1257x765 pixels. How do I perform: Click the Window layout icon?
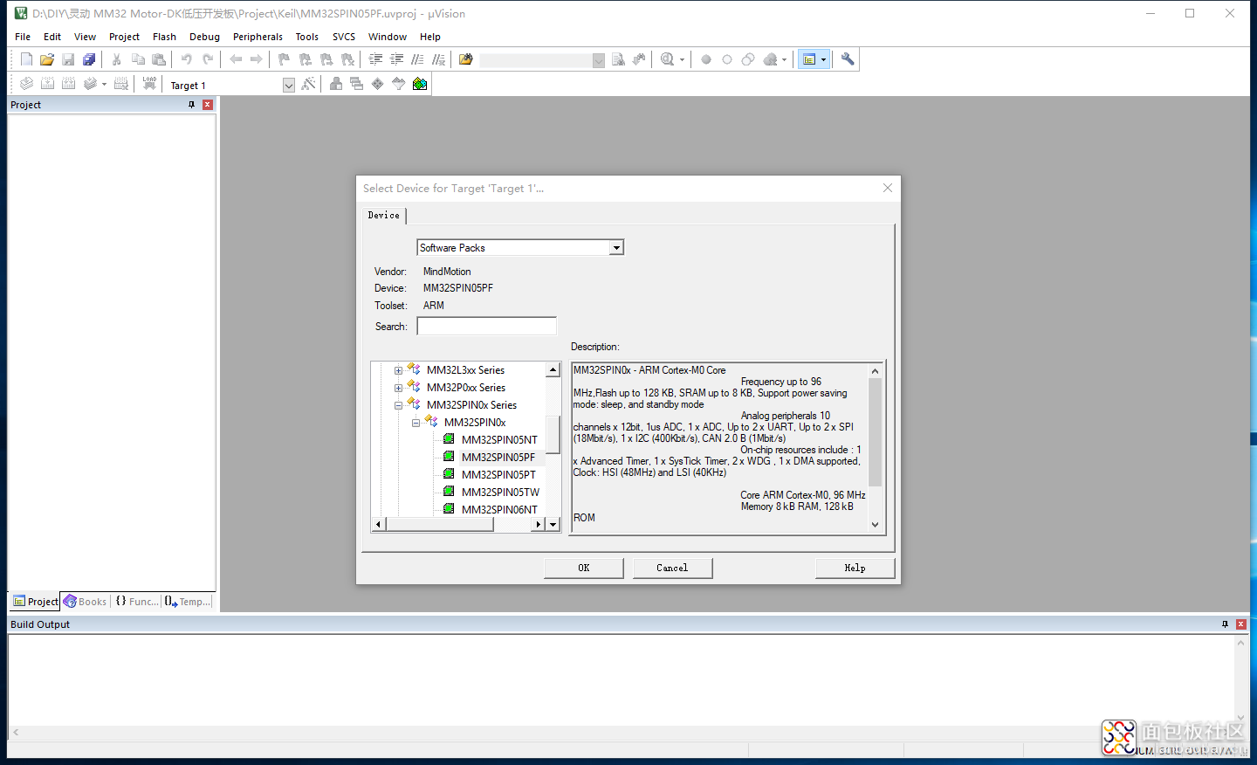coord(809,59)
